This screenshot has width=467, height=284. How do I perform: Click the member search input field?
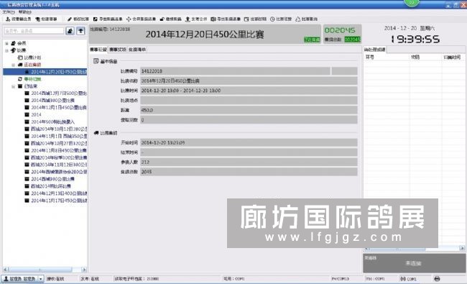(34, 31)
